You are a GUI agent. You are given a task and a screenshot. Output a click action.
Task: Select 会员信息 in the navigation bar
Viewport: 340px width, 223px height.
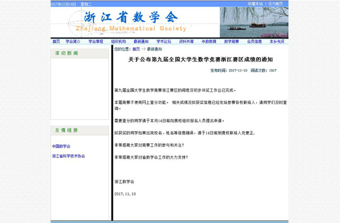(254, 41)
